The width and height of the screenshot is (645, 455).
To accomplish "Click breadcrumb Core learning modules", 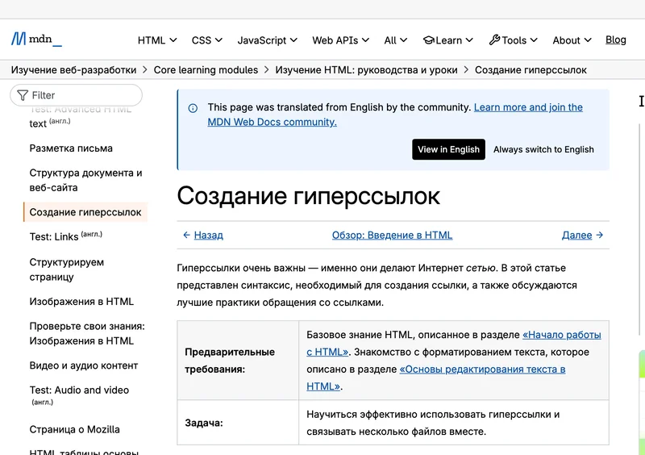I will 206,70.
